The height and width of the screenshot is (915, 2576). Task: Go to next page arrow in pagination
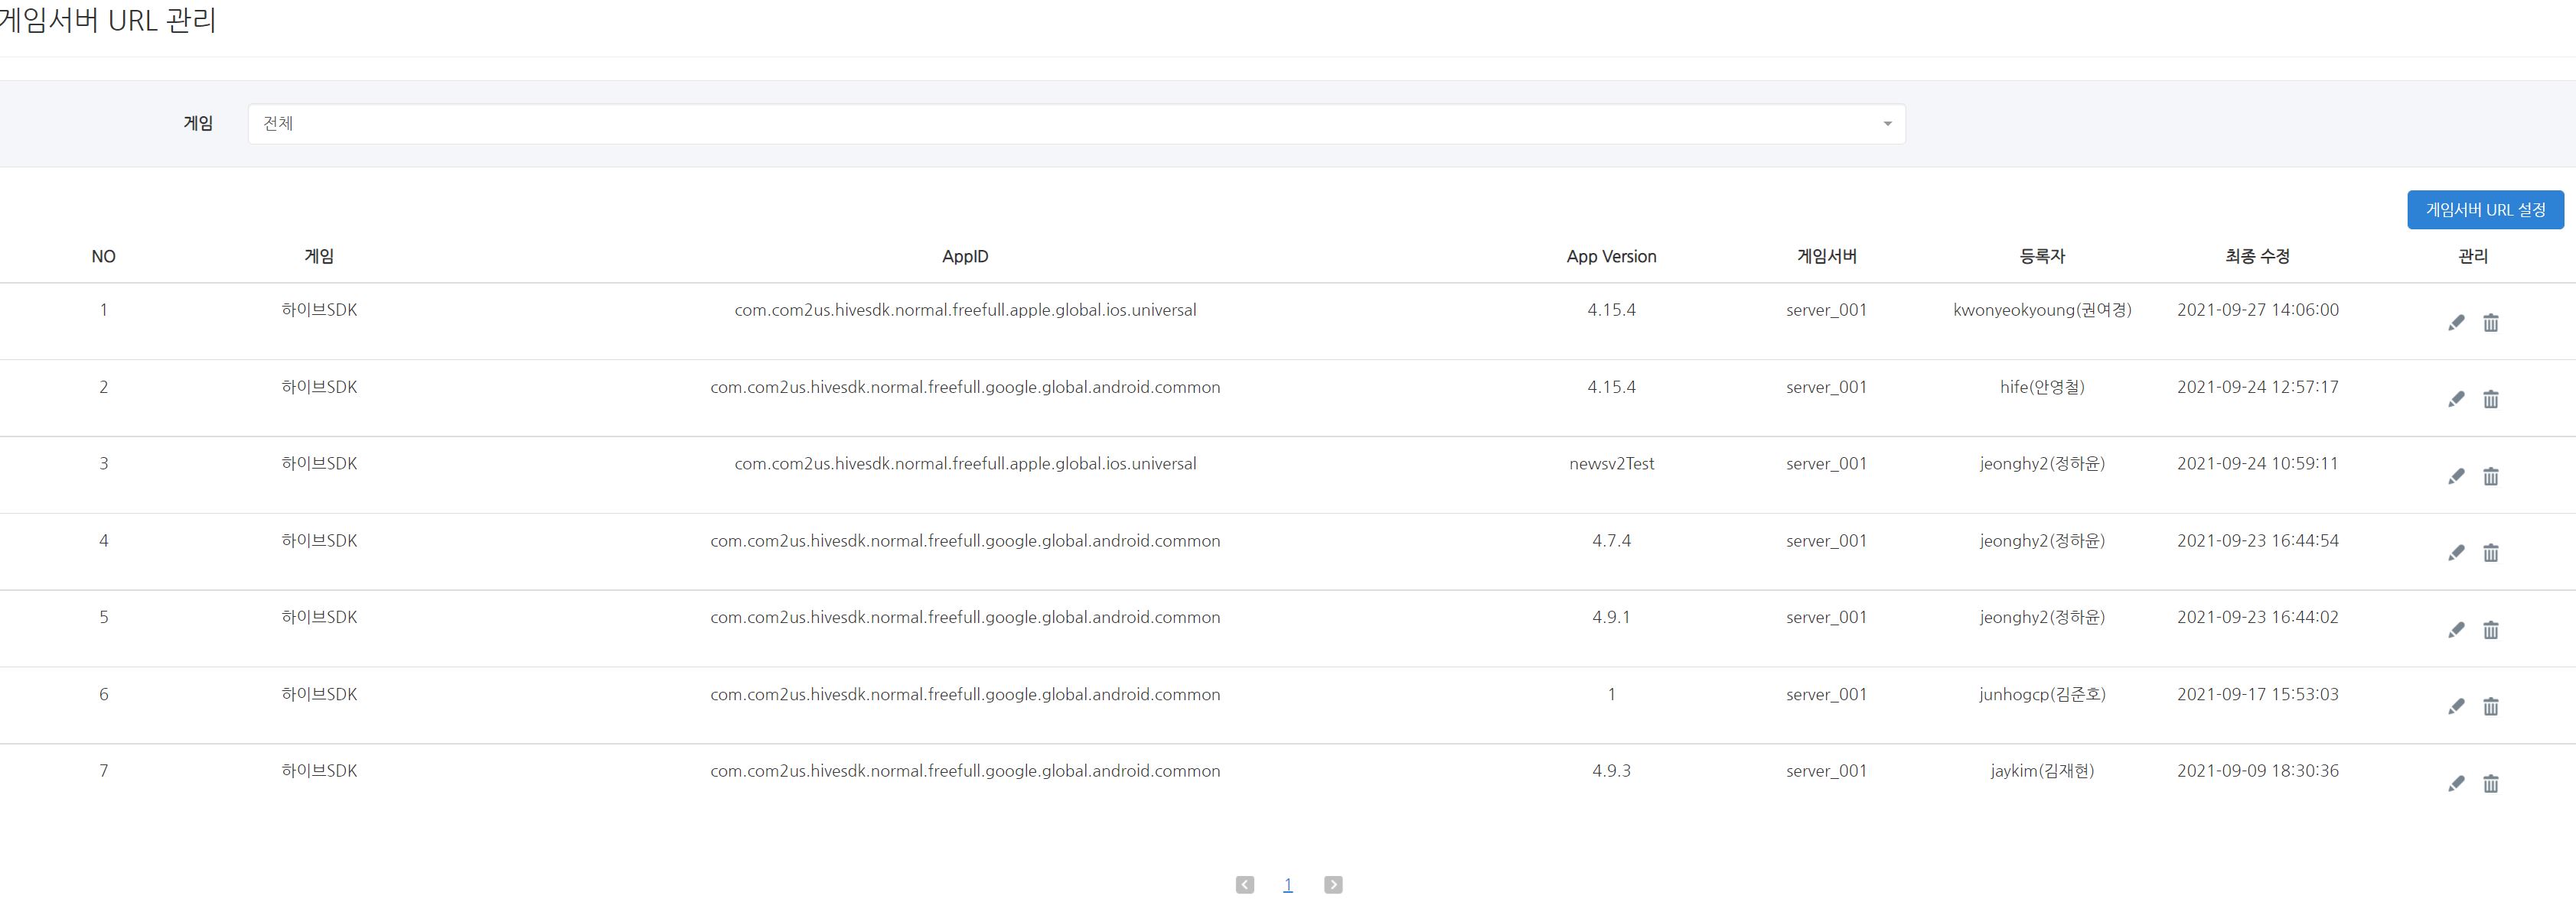[1333, 885]
